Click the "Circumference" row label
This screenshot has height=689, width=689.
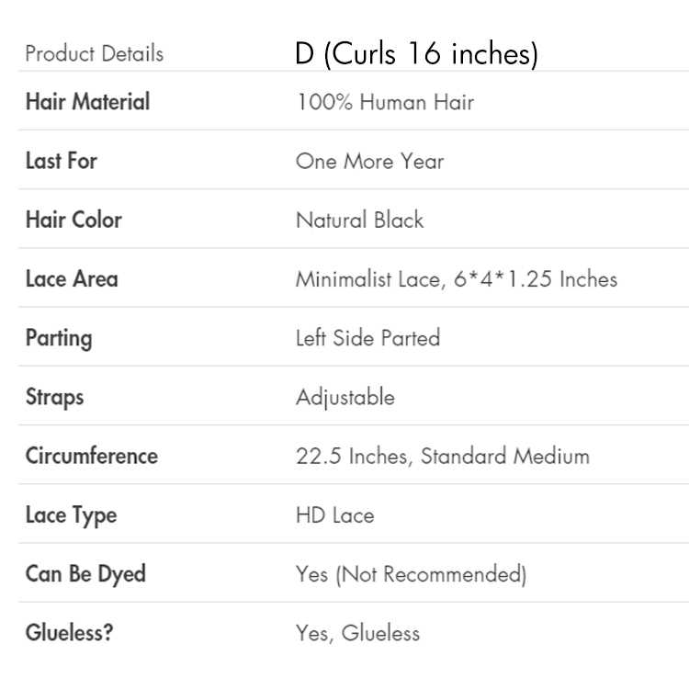coord(91,456)
